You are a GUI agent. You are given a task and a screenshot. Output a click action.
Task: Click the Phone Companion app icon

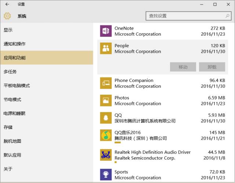point(106,83)
